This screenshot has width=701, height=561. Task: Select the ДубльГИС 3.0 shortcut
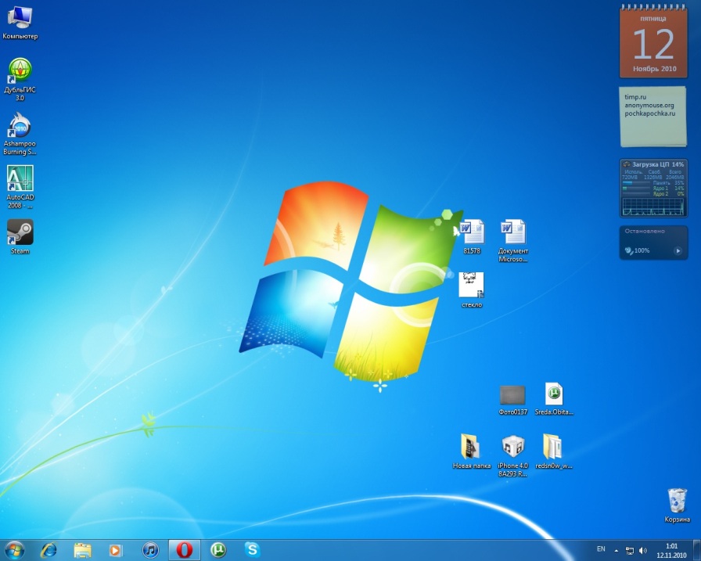(20, 80)
